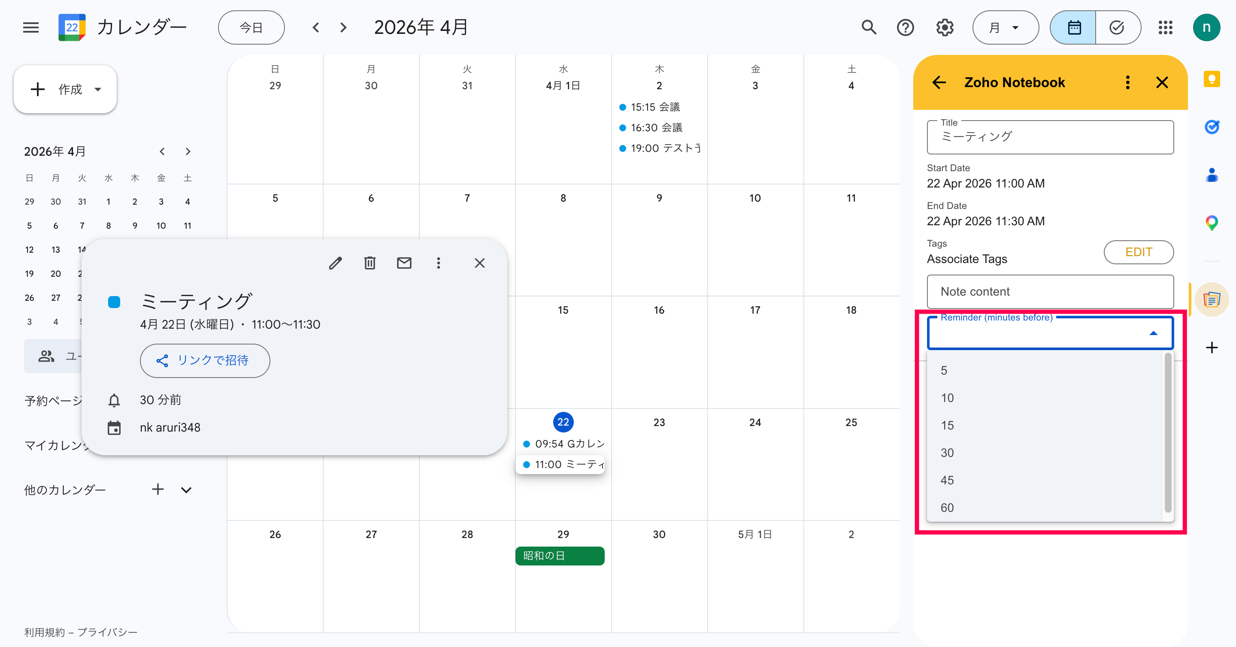Click the search magnifier icon

click(x=869, y=27)
